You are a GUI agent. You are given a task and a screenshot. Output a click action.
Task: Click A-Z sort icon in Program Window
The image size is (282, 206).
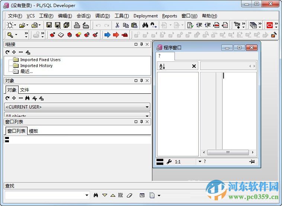coord(162,66)
